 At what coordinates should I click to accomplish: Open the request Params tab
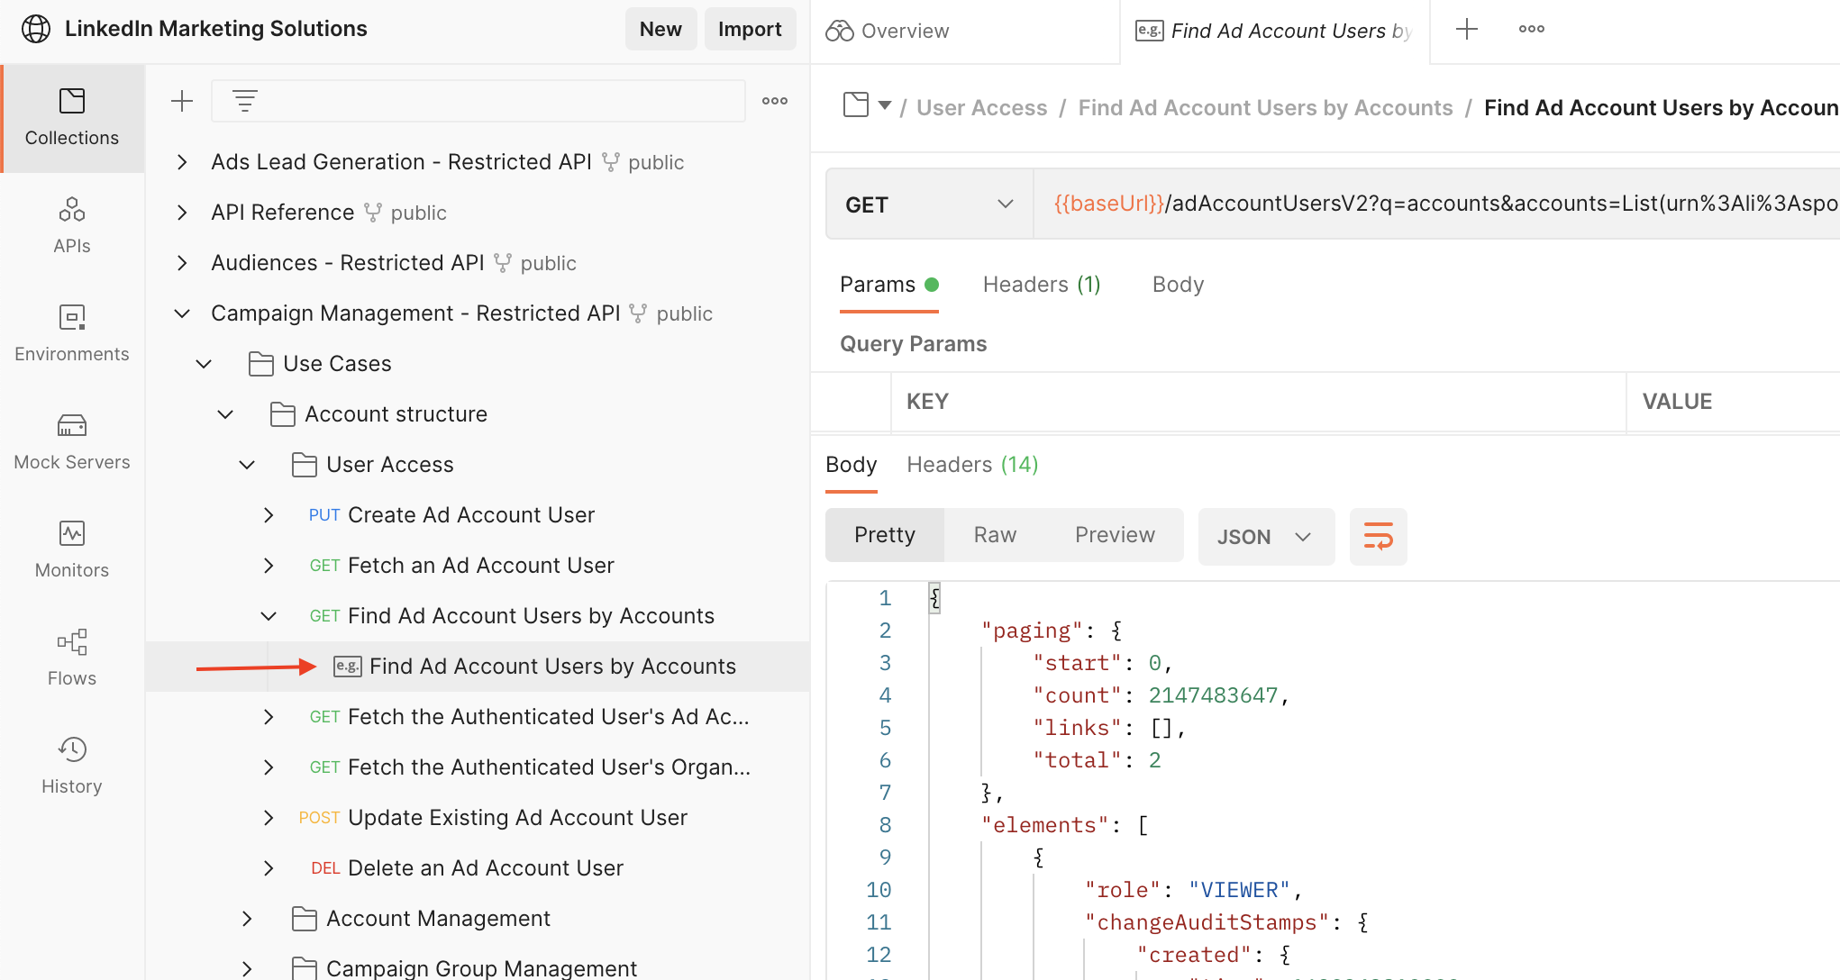tap(889, 285)
